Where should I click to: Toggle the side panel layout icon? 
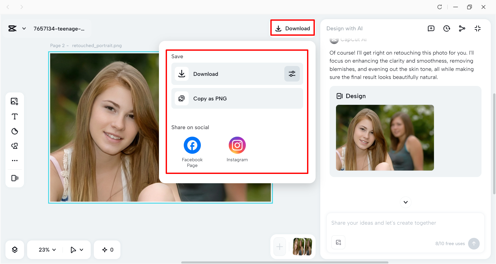[15, 178]
